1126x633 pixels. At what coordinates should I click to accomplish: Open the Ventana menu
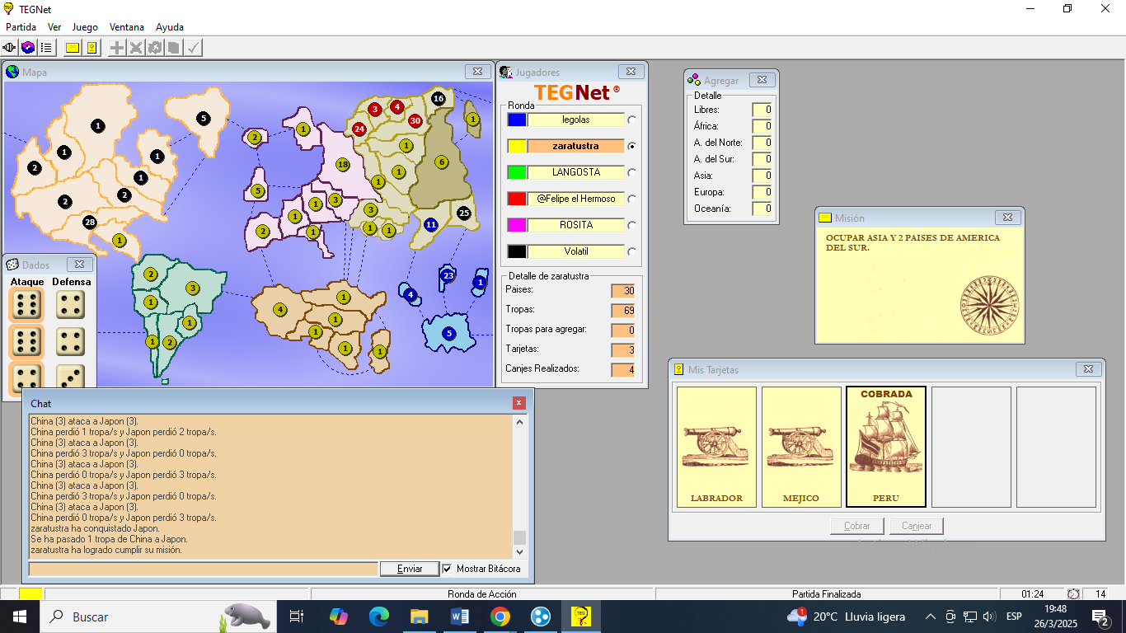(x=127, y=27)
